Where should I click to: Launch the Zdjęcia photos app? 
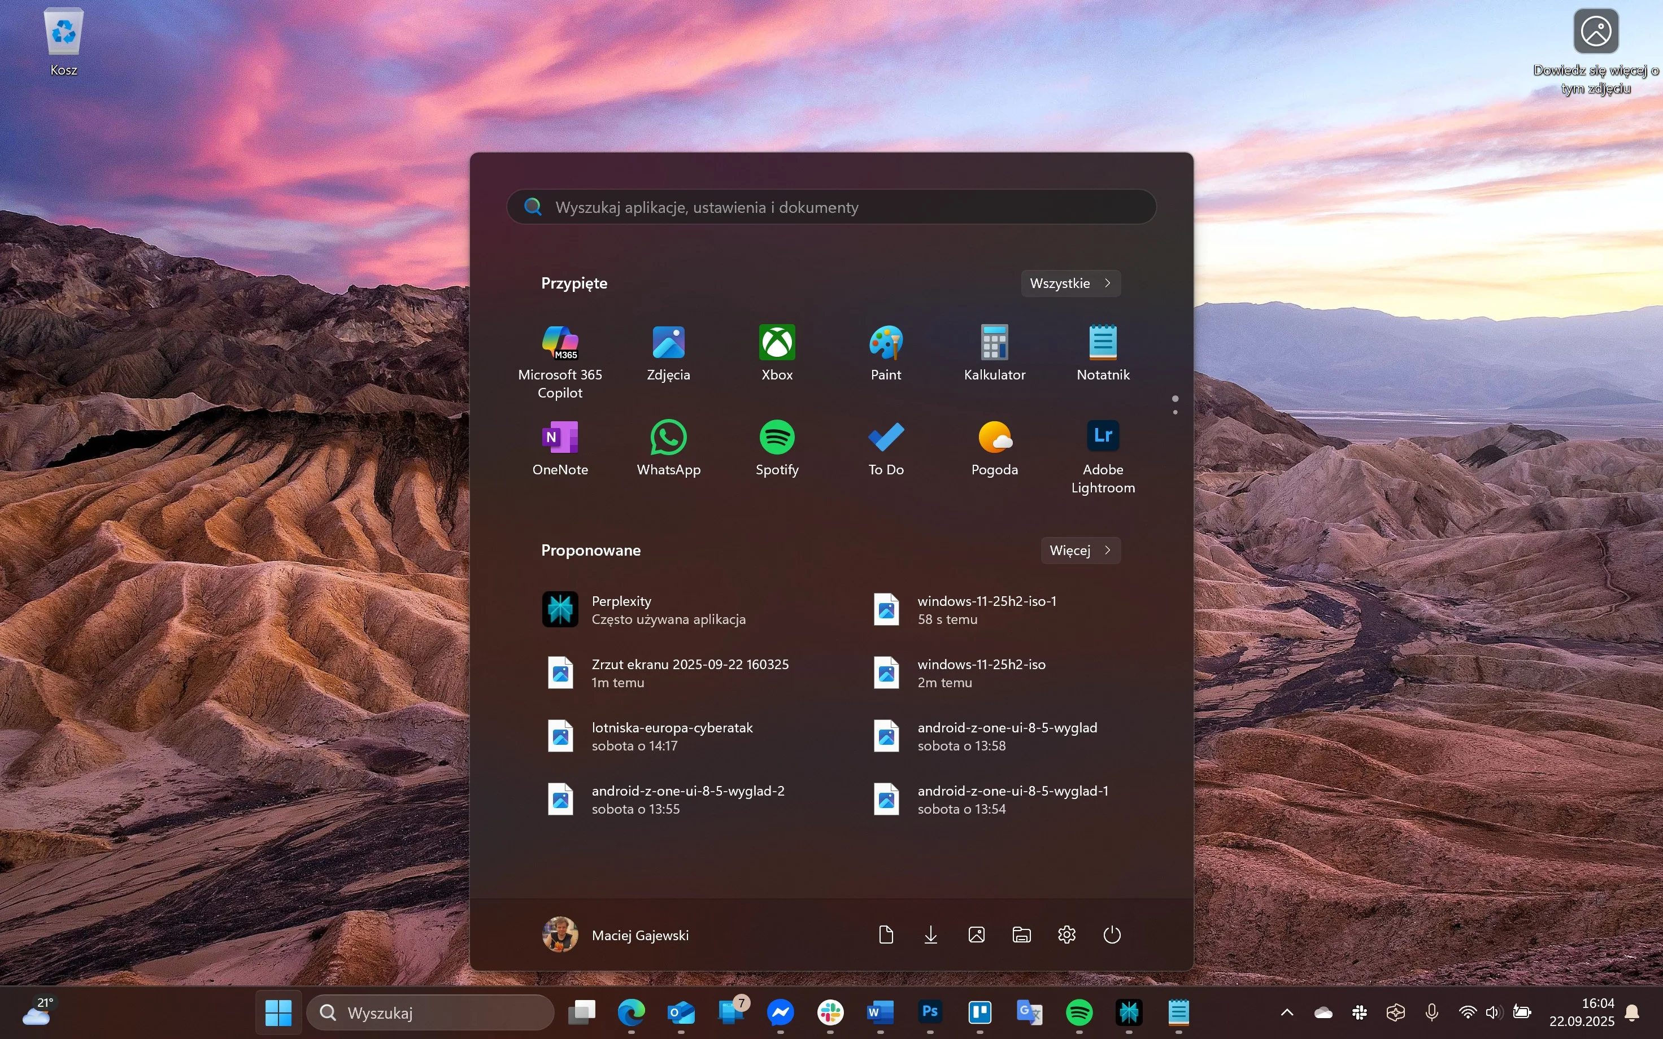(669, 353)
